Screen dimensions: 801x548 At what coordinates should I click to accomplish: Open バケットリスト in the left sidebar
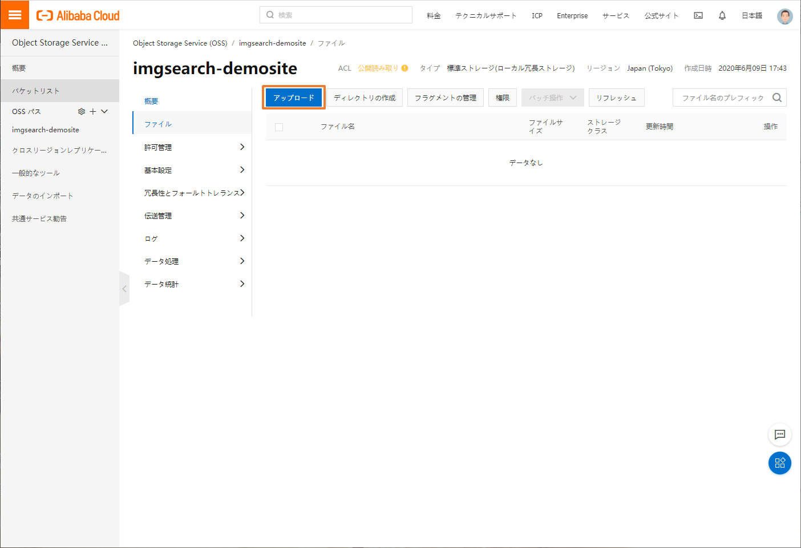click(x=60, y=91)
